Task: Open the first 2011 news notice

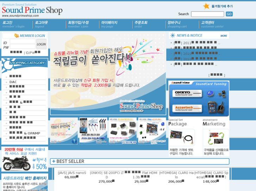Action: click(196, 43)
